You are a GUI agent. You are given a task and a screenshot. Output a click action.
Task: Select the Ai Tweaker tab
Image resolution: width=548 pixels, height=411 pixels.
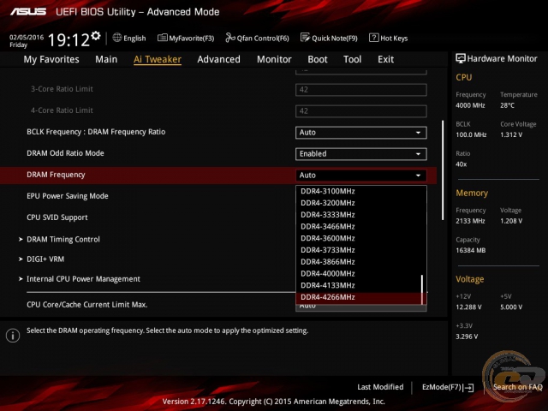[158, 59]
